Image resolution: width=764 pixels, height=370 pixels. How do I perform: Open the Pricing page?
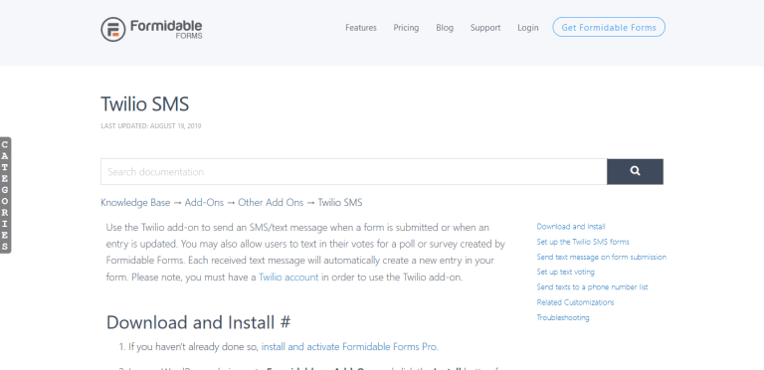(406, 28)
